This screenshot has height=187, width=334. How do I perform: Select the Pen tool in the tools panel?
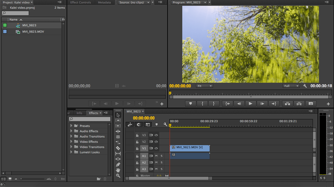[118, 164]
